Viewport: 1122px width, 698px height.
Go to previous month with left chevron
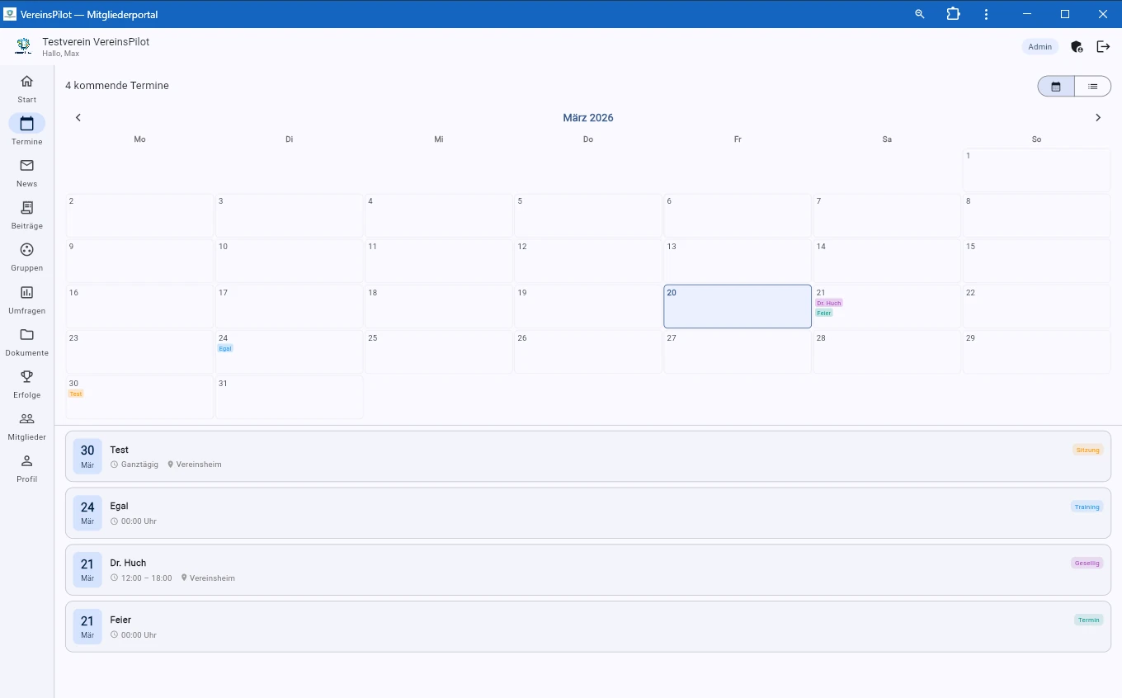coord(78,118)
